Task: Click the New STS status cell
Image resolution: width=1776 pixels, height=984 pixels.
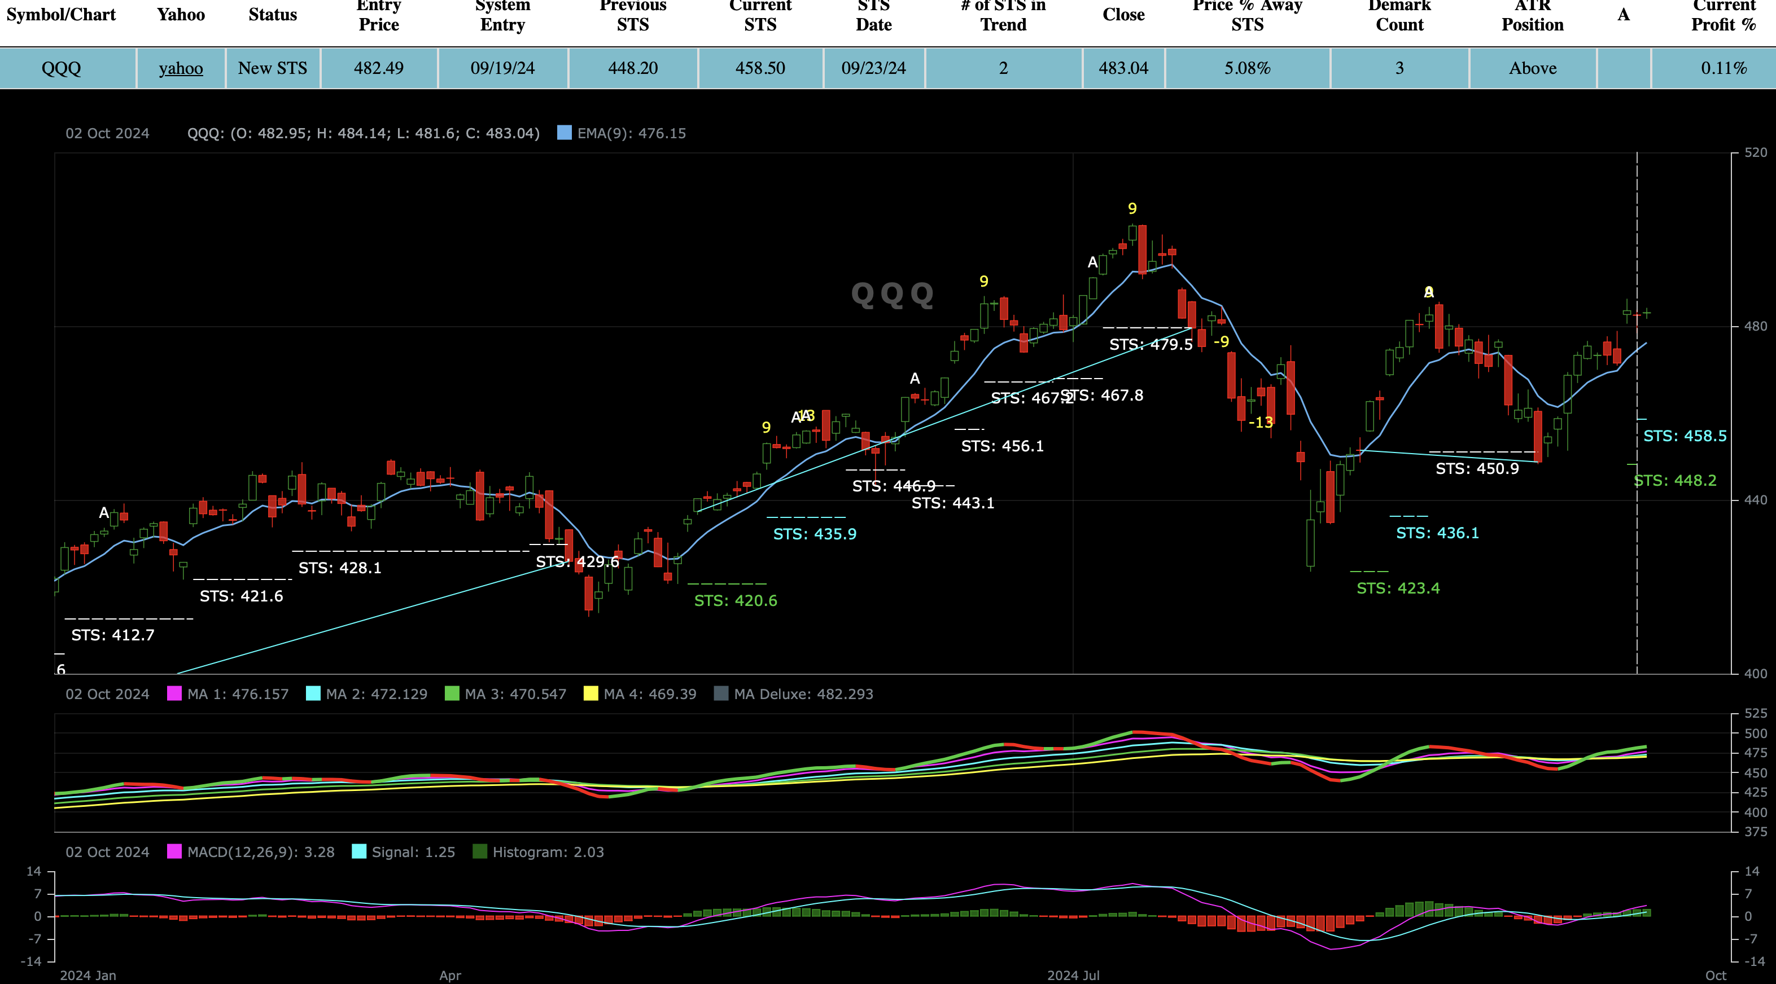Action: [x=273, y=68]
